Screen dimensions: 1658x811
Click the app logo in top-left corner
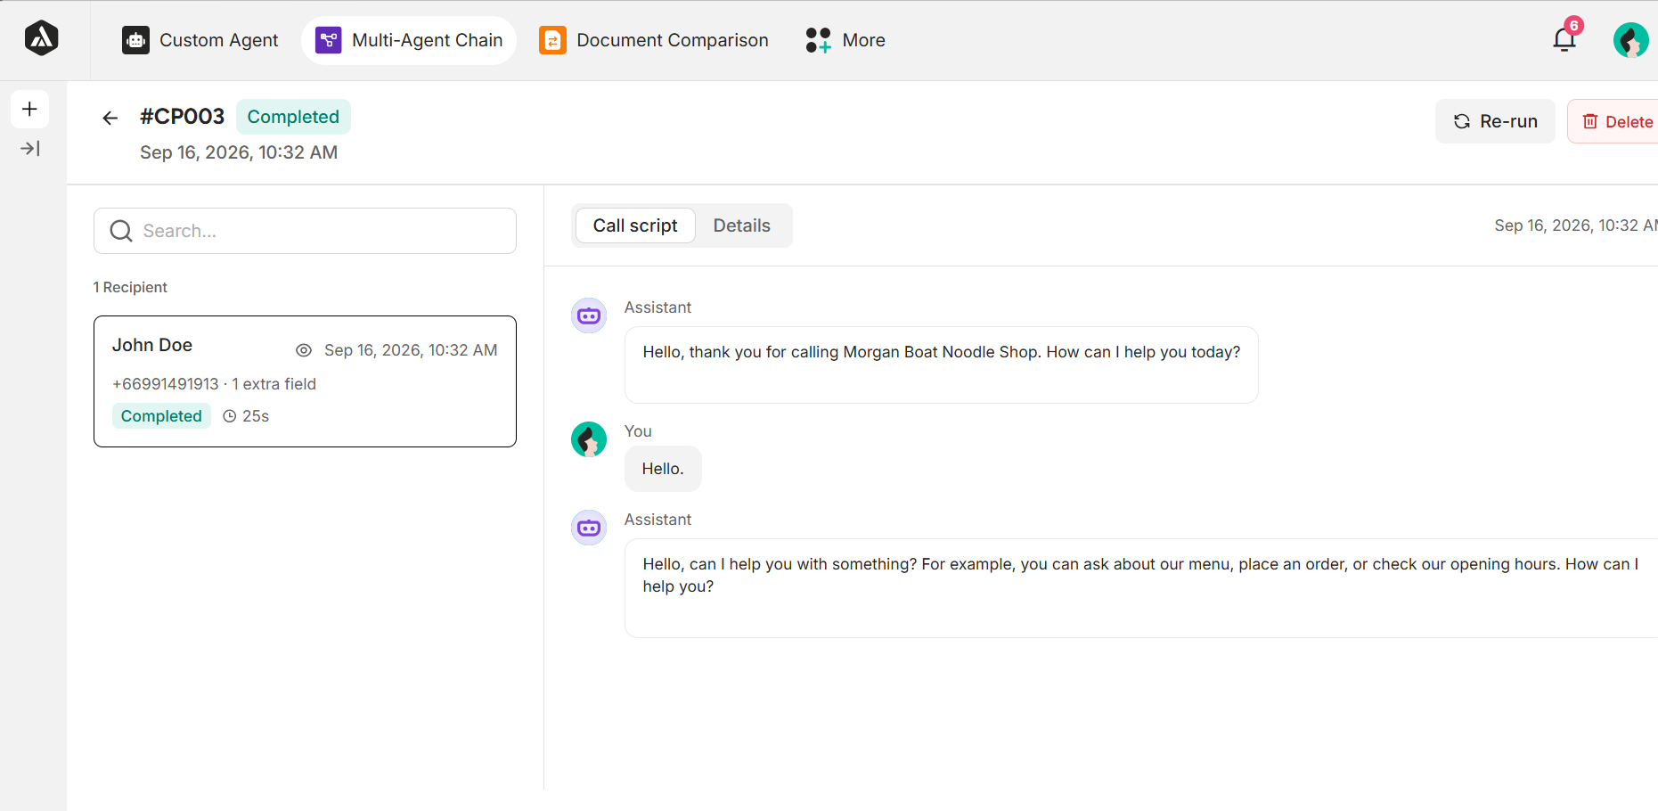click(x=42, y=38)
